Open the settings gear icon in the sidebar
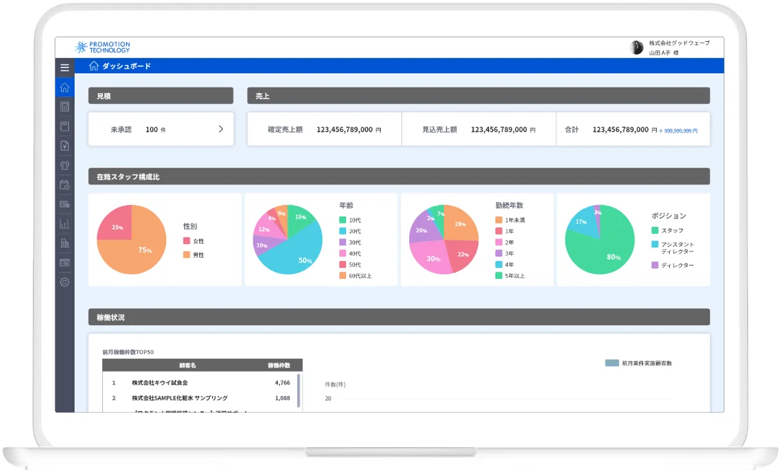The width and height of the screenshot is (781, 473). click(x=64, y=282)
